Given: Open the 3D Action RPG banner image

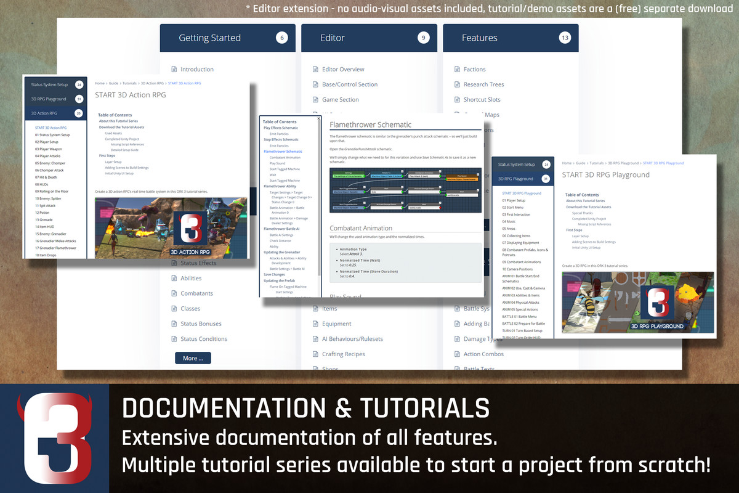Looking at the screenshot, I should [172, 227].
